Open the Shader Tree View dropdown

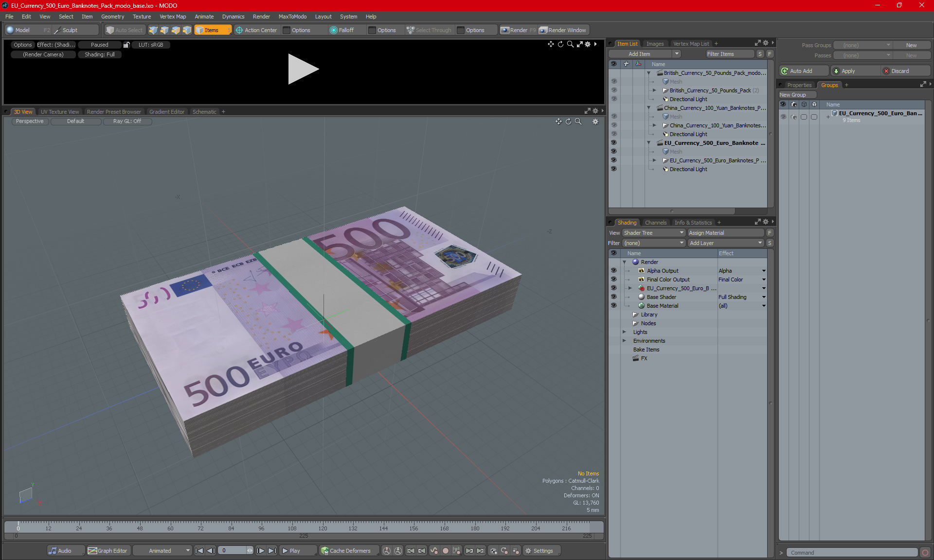tap(653, 233)
